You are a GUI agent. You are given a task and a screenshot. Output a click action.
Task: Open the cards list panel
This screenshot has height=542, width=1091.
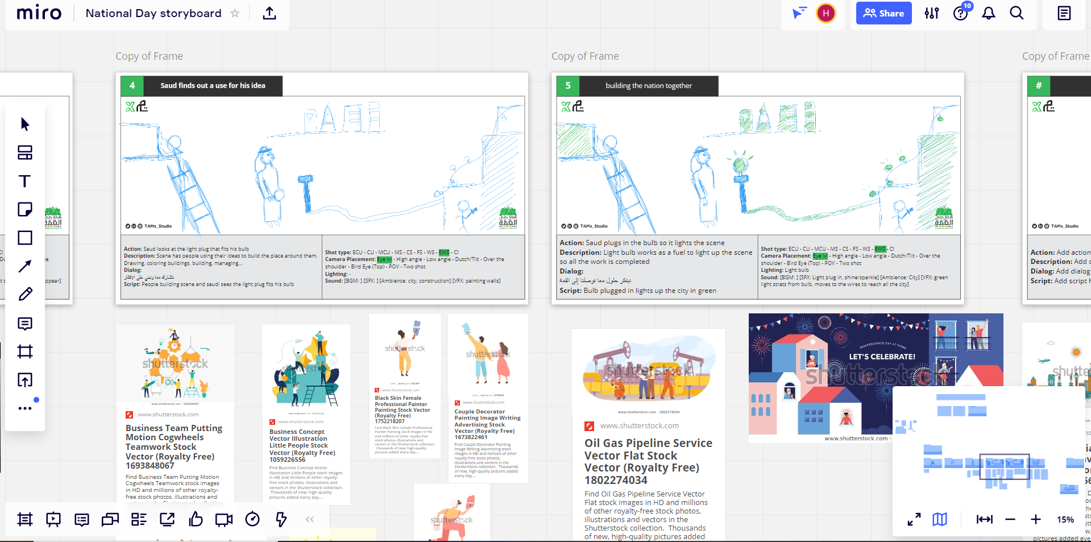[139, 519]
